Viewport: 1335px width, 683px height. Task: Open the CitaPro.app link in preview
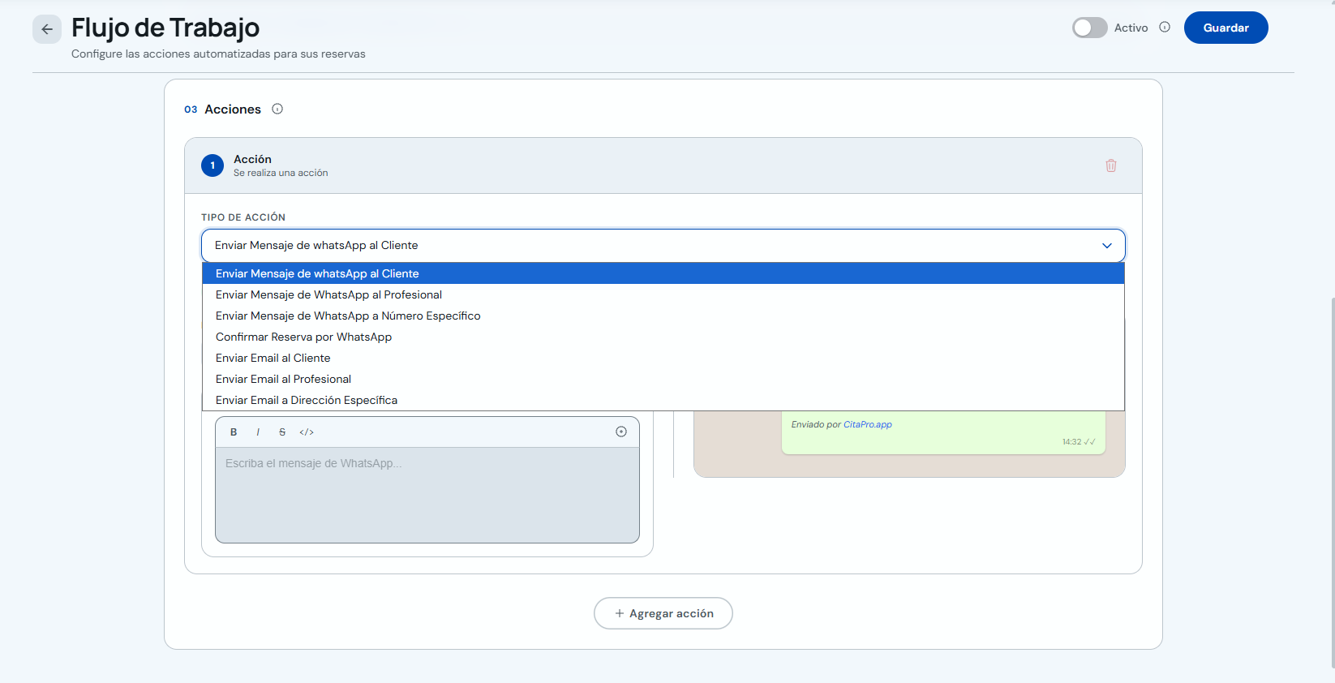pyautogui.click(x=867, y=424)
